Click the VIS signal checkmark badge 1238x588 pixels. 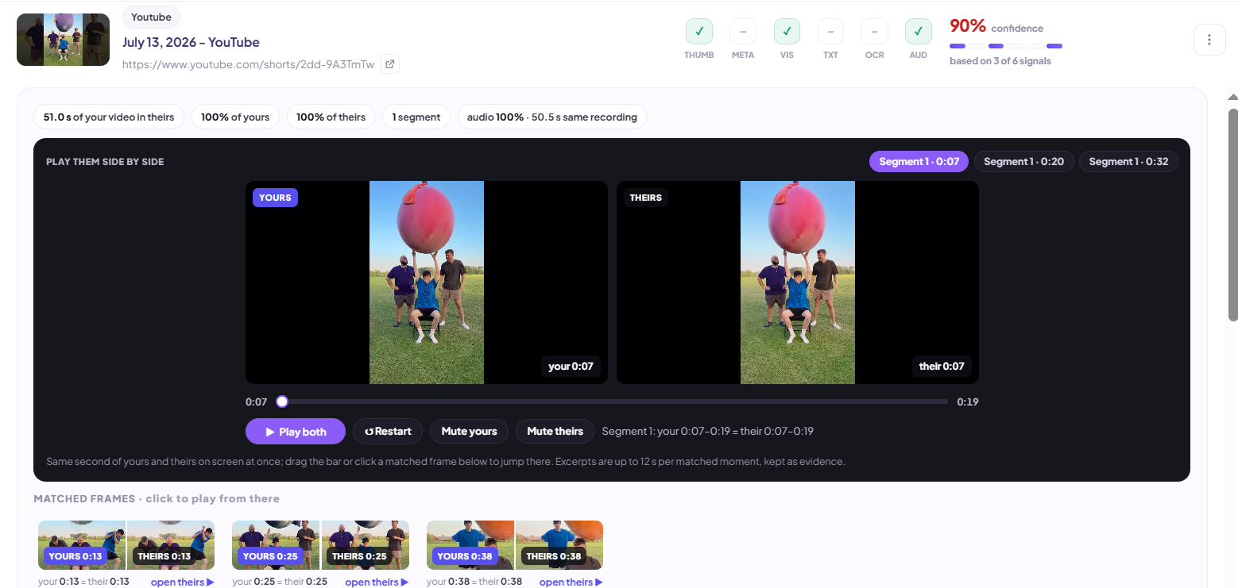[x=787, y=32]
